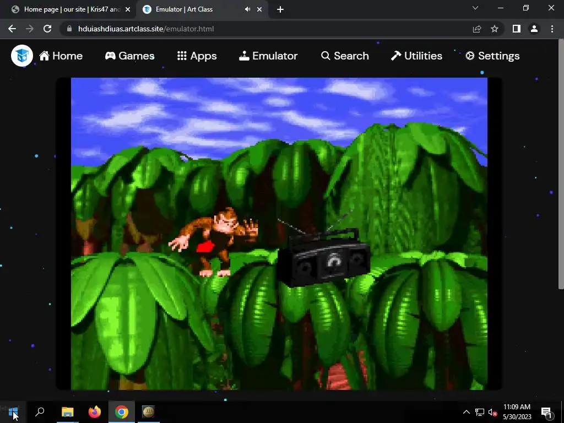Close the Emulator | Art Class tab

[259, 10]
